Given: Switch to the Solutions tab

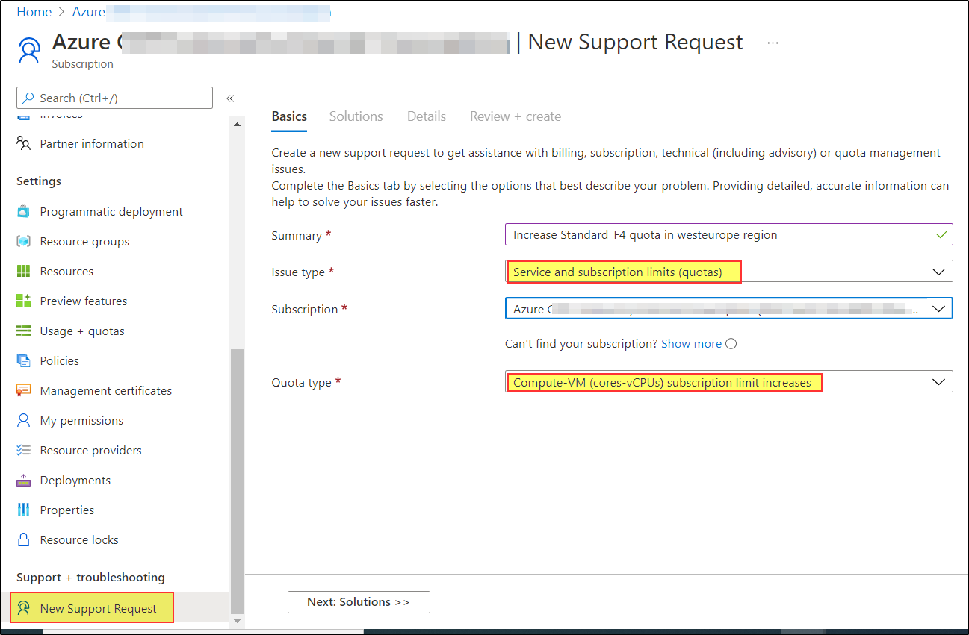Looking at the screenshot, I should click(x=356, y=116).
